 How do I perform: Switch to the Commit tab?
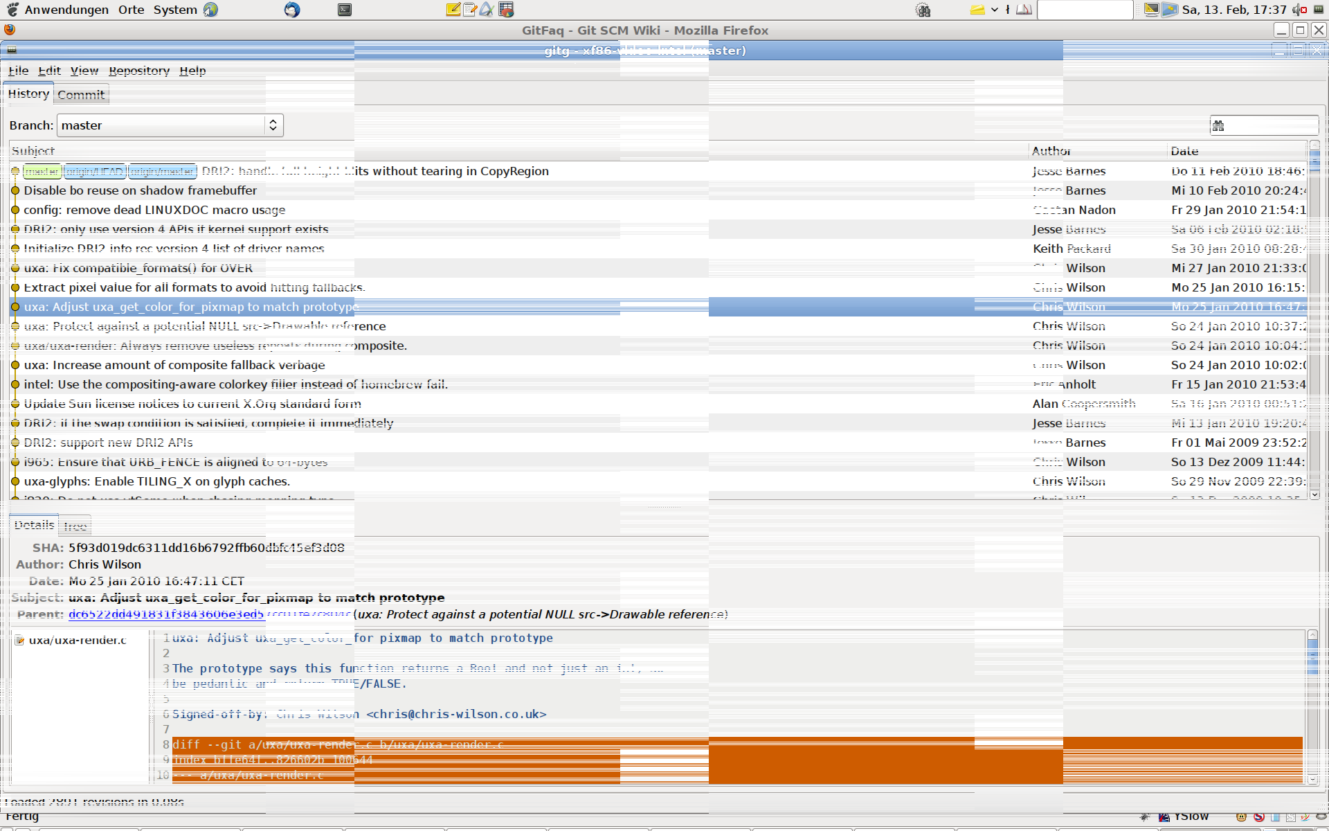81,95
